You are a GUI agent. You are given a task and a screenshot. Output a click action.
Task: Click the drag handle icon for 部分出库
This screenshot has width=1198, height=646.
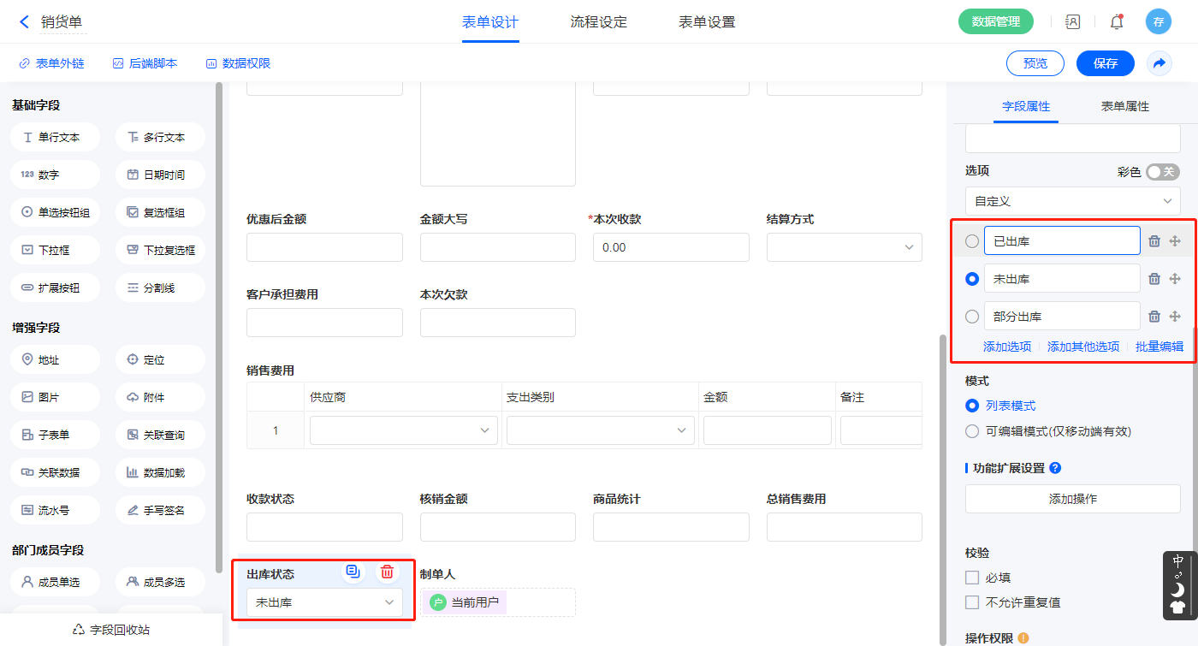[1175, 317]
